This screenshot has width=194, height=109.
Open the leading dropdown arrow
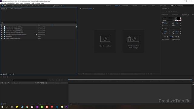(x=181, y=23)
